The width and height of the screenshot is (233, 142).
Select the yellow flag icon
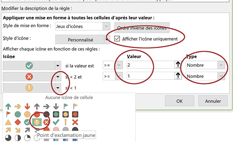click(75, 106)
